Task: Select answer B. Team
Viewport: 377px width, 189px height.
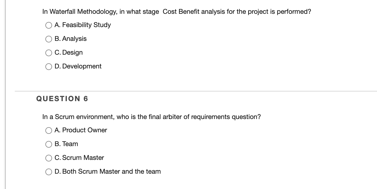Action: point(48,144)
